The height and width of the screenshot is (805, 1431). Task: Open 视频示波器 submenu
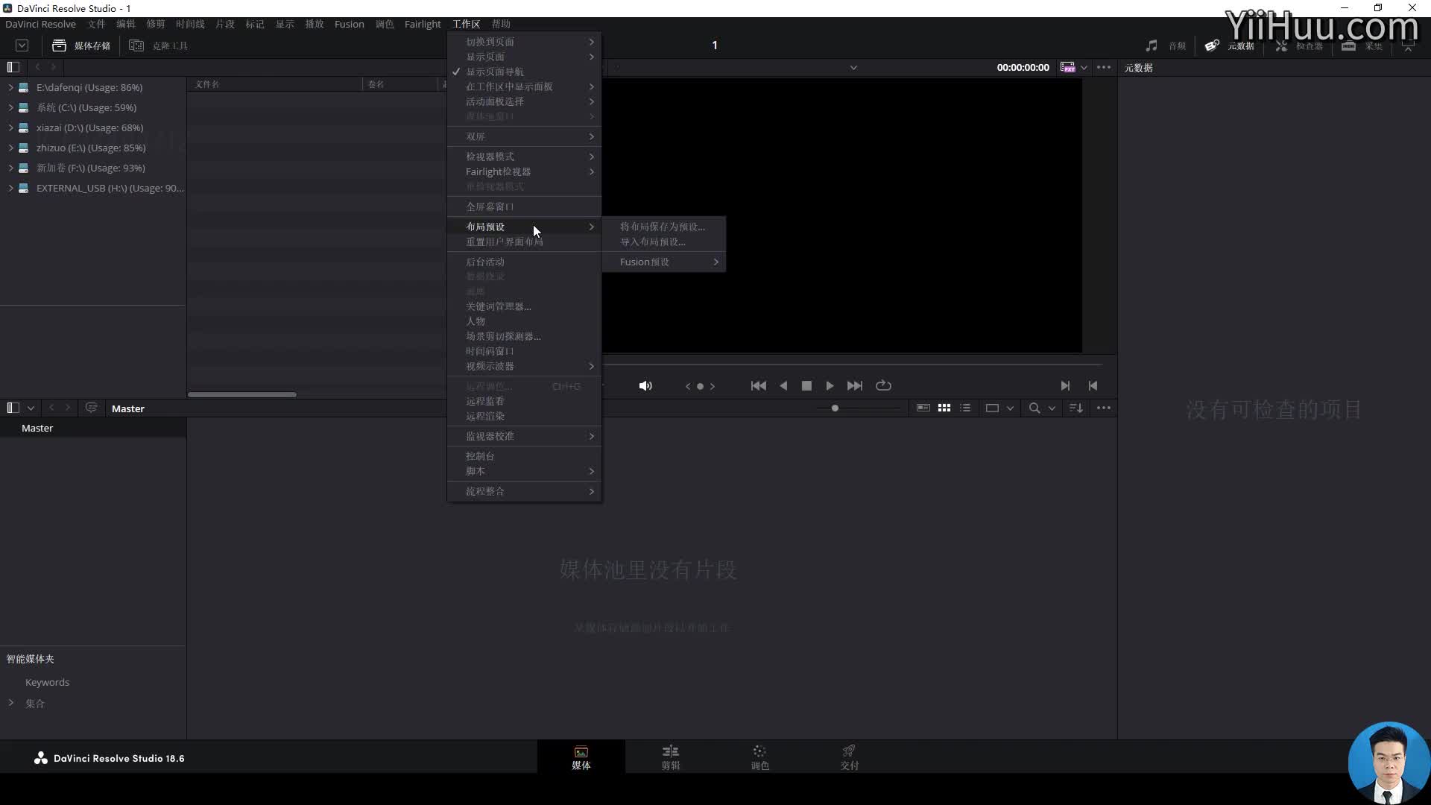(x=524, y=366)
